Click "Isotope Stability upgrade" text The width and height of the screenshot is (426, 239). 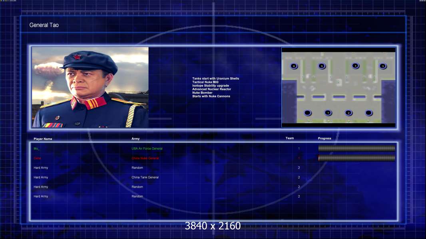211,86
